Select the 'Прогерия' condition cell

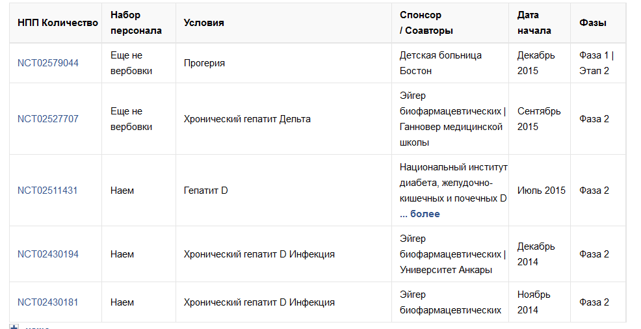coord(204,63)
